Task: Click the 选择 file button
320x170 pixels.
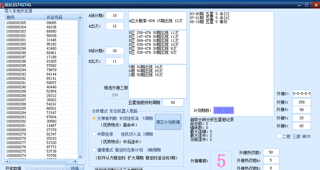Action: (x=75, y=168)
